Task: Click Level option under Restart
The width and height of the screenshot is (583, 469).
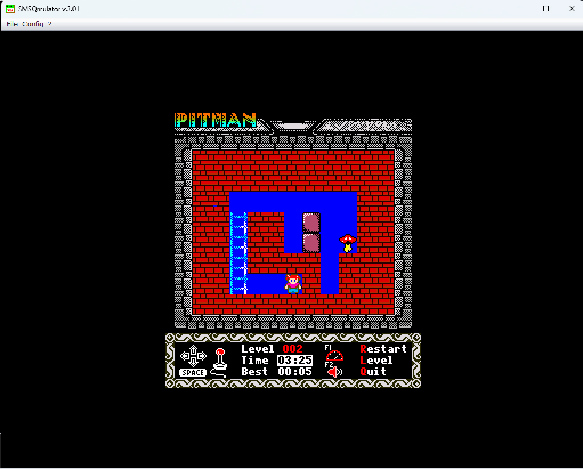Action: [376, 361]
